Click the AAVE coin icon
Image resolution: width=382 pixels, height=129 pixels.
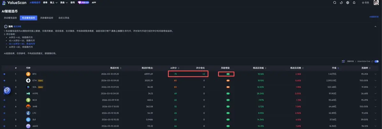28,126
